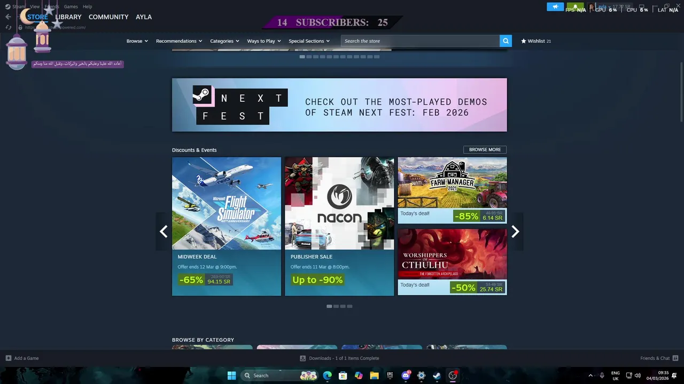The width and height of the screenshot is (684, 384).
Task: Click the Up to -90% discount label
Action: coord(317,280)
